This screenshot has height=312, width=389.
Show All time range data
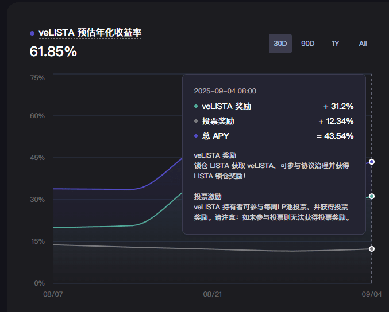pos(363,44)
